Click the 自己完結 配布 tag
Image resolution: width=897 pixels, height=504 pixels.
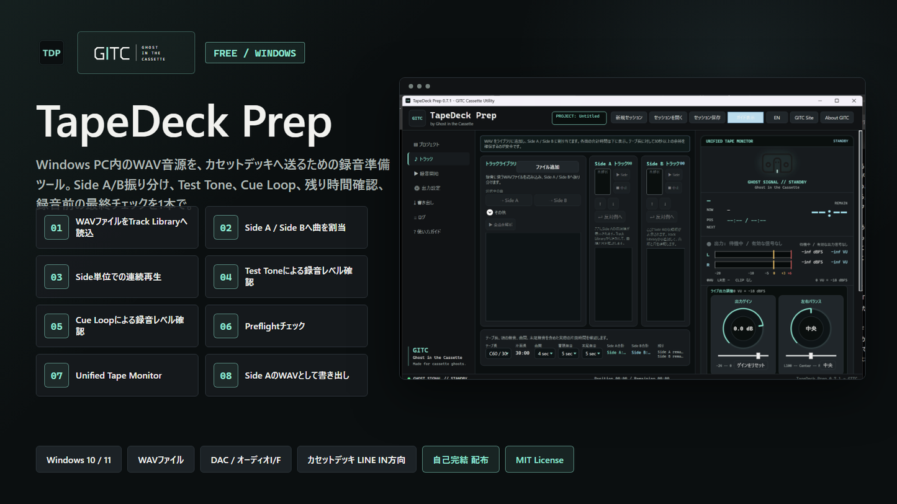click(461, 459)
